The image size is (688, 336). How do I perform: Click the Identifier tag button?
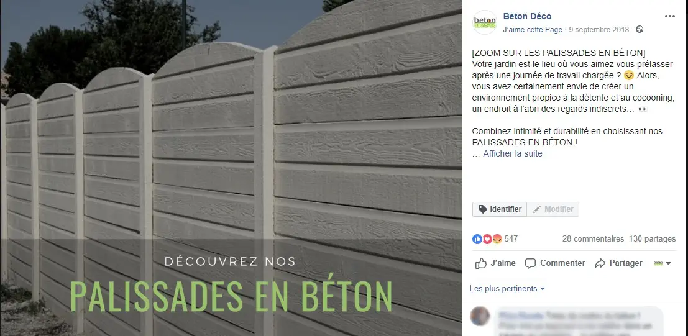pyautogui.click(x=499, y=209)
